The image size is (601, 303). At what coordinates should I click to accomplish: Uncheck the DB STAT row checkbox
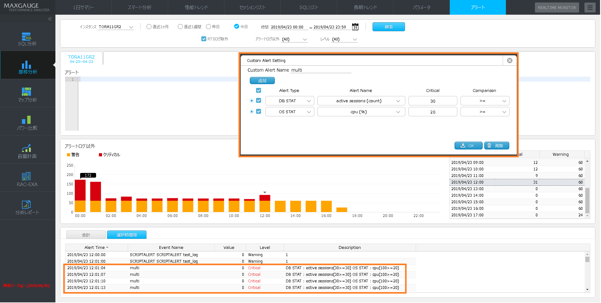pos(259,101)
